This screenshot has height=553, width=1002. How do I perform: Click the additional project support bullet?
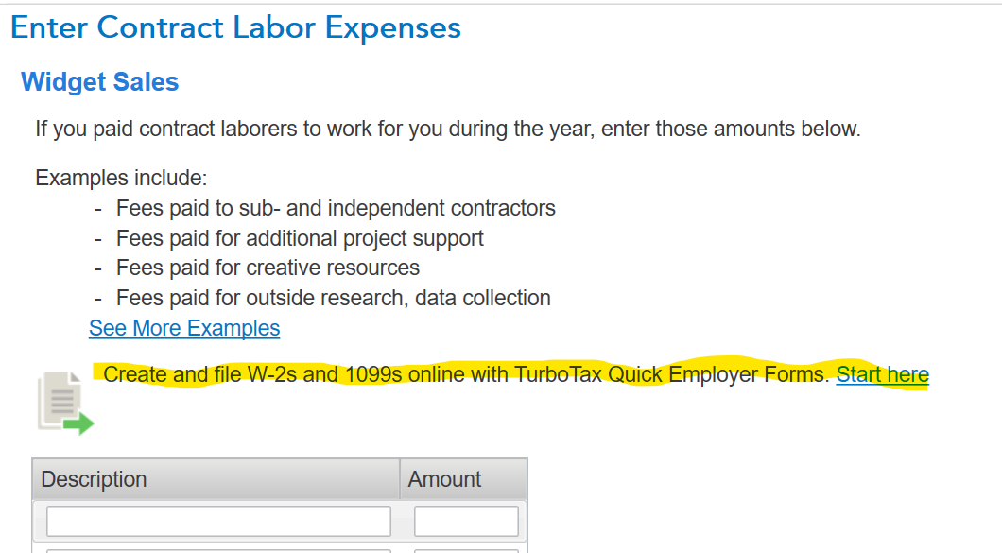pos(300,238)
